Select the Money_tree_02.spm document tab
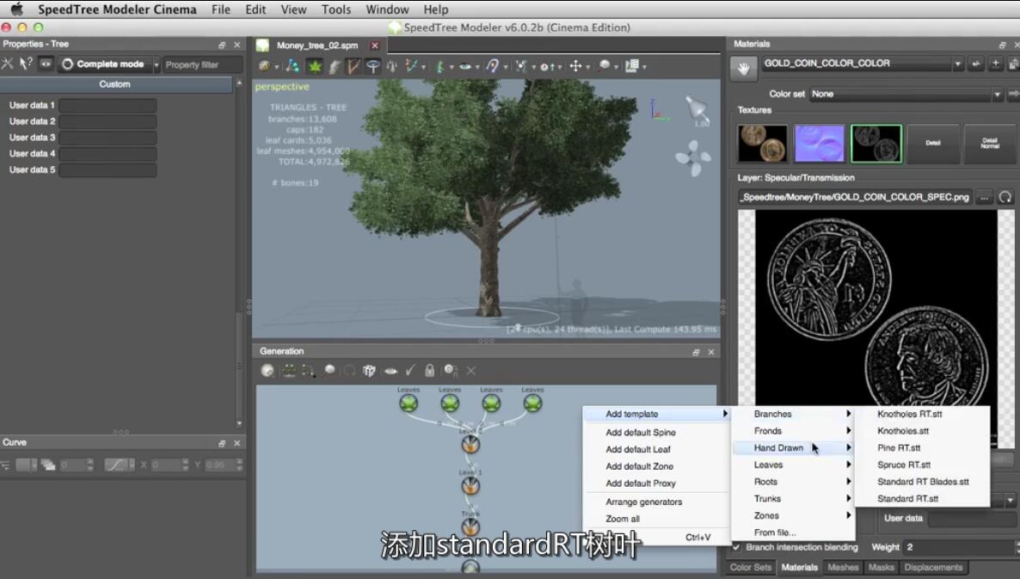 point(317,46)
